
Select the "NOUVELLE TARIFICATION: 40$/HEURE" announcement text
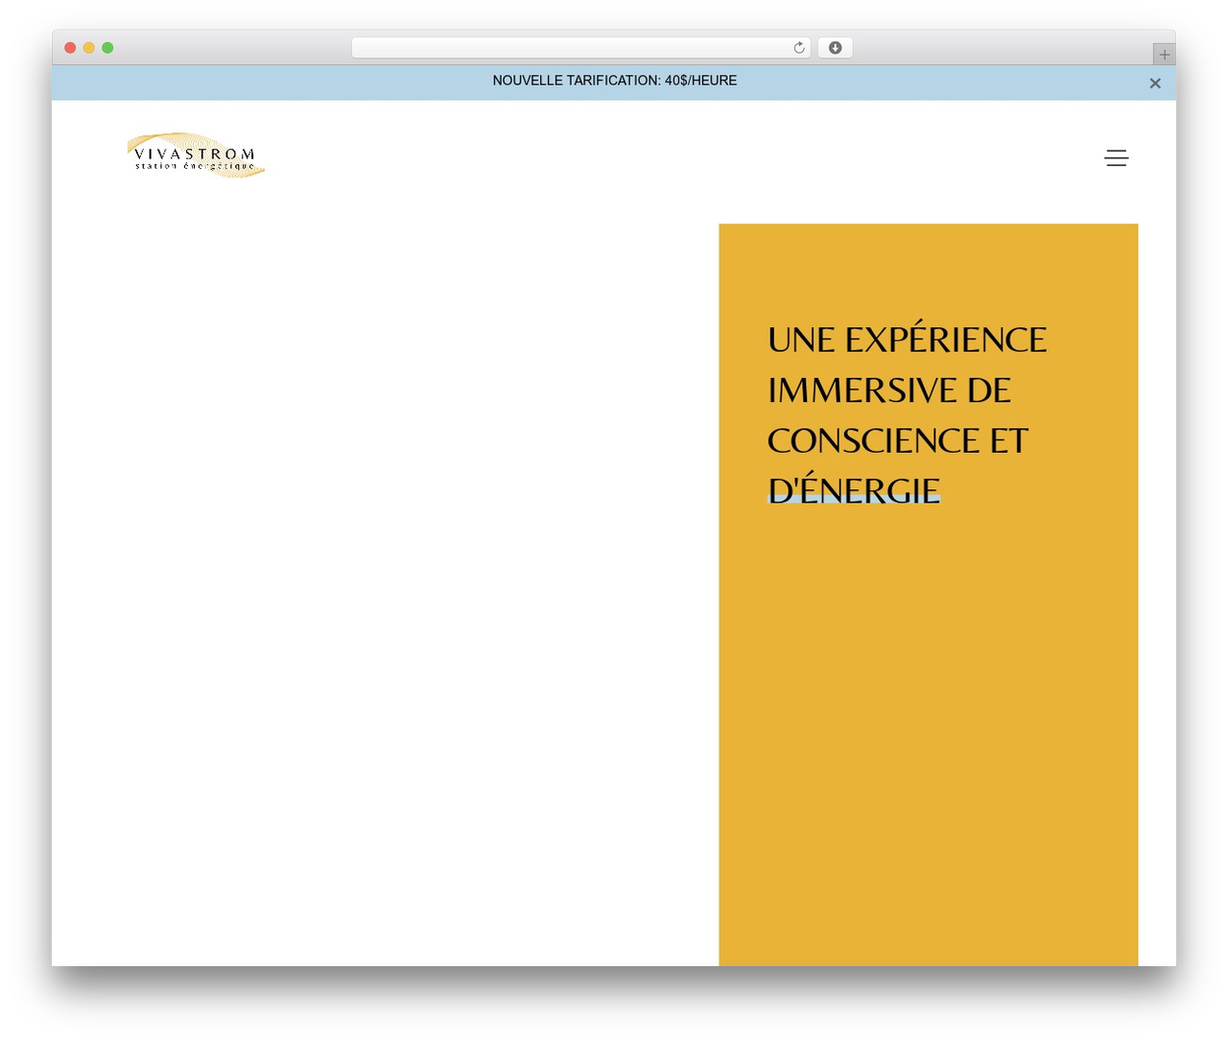coord(615,81)
